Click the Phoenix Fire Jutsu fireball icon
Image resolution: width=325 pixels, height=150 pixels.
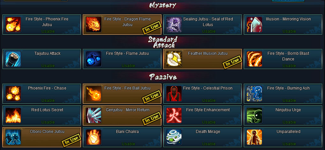(13, 25)
